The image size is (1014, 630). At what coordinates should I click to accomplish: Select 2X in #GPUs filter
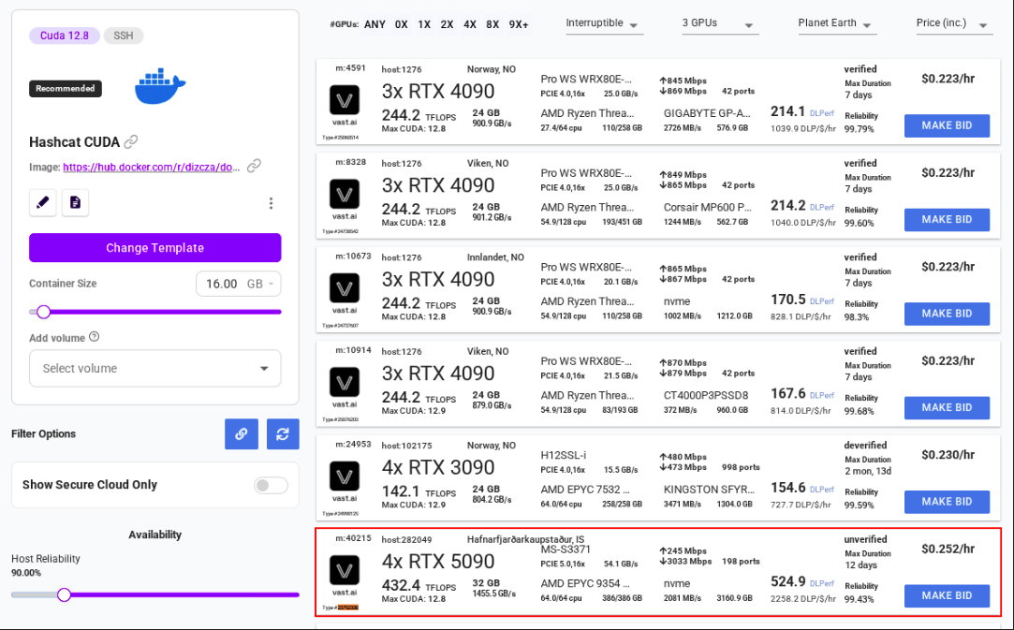[447, 24]
